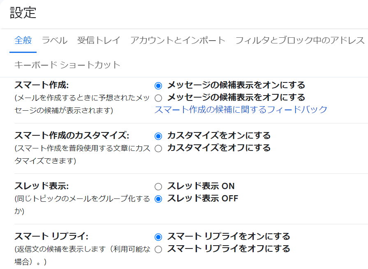Choose スマート リプライをオフにする radio button

pos(158,249)
